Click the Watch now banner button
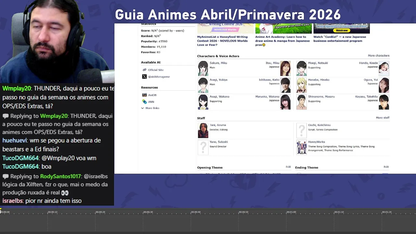The image size is (416, 234). (x=342, y=30)
